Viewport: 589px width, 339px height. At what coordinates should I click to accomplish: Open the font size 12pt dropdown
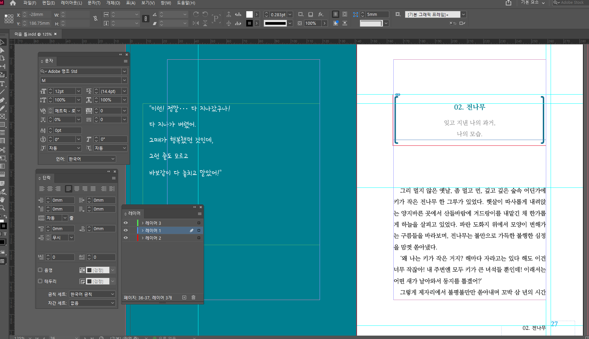(78, 91)
